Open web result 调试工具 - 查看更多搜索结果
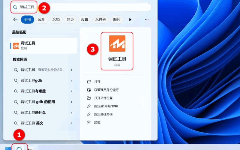 coord(42,70)
